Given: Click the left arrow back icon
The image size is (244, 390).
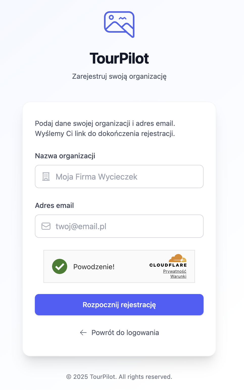Looking at the screenshot, I should pyautogui.click(x=83, y=333).
